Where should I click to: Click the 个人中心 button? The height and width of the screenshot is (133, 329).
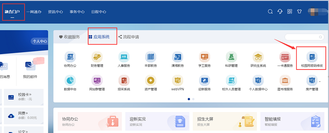pyautogui.click(x=40, y=41)
